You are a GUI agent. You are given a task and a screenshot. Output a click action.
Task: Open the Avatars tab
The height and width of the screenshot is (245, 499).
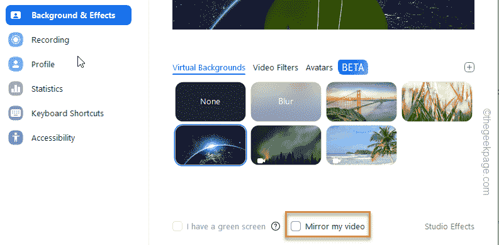pyautogui.click(x=319, y=68)
